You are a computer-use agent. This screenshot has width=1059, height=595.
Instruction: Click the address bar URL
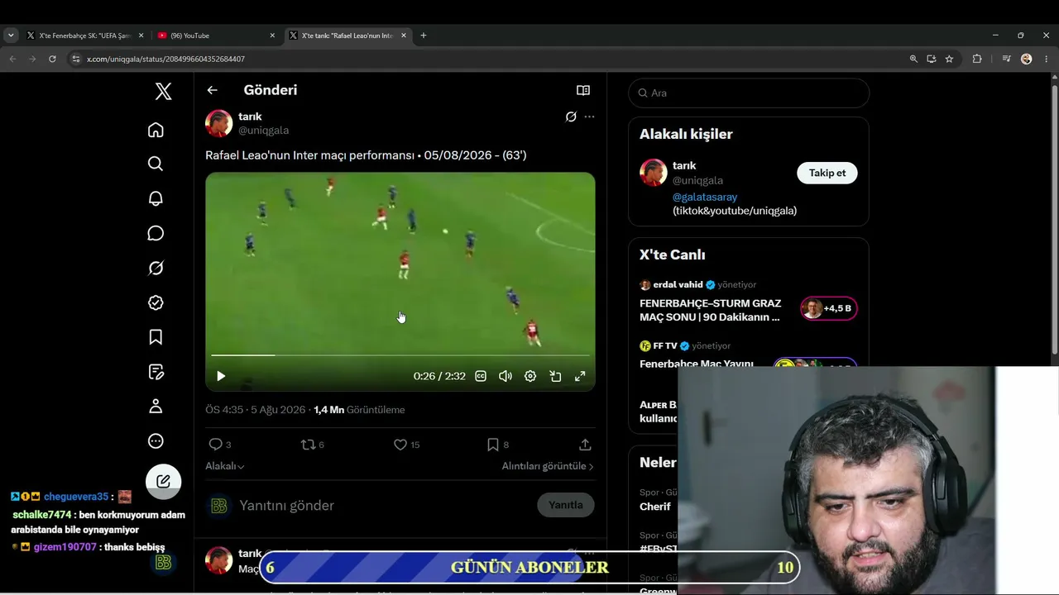tap(165, 59)
